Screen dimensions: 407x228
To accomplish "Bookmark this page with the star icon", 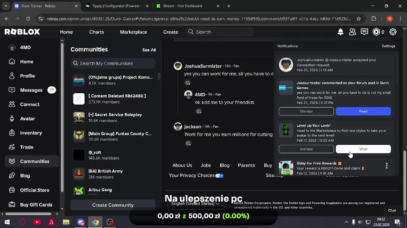I will [x=359, y=19].
